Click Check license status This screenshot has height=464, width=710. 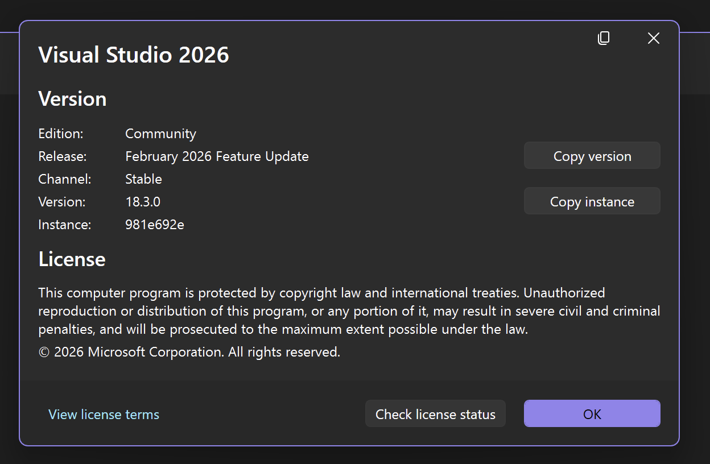point(435,414)
